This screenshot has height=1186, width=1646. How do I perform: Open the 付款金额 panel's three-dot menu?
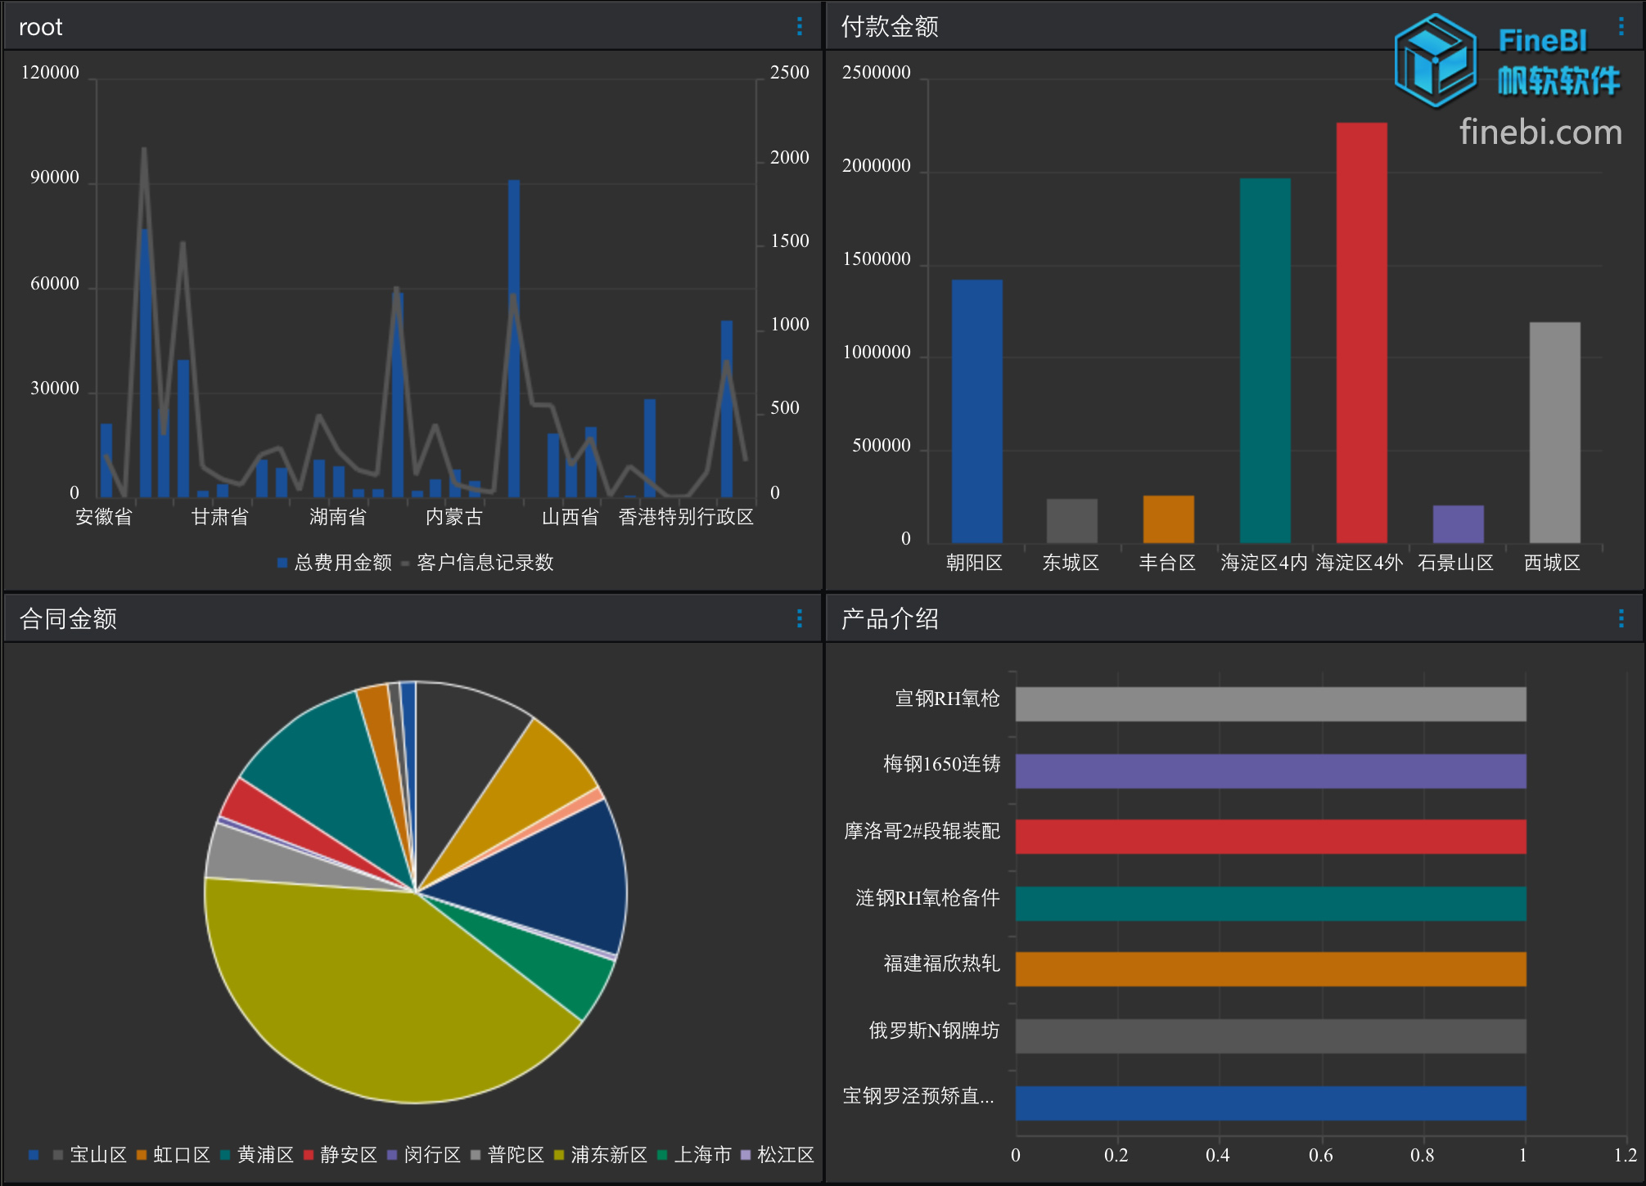[x=1621, y=27]
